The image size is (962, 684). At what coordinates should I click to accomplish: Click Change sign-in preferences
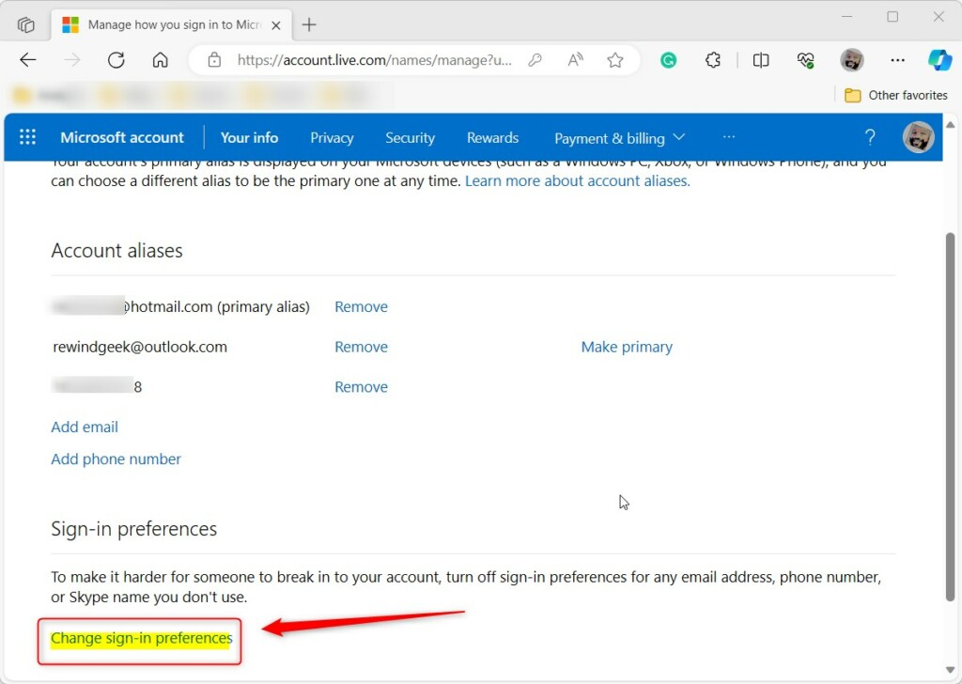(139, 638)
